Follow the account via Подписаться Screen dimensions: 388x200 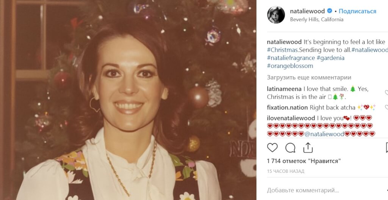[357, 11]
